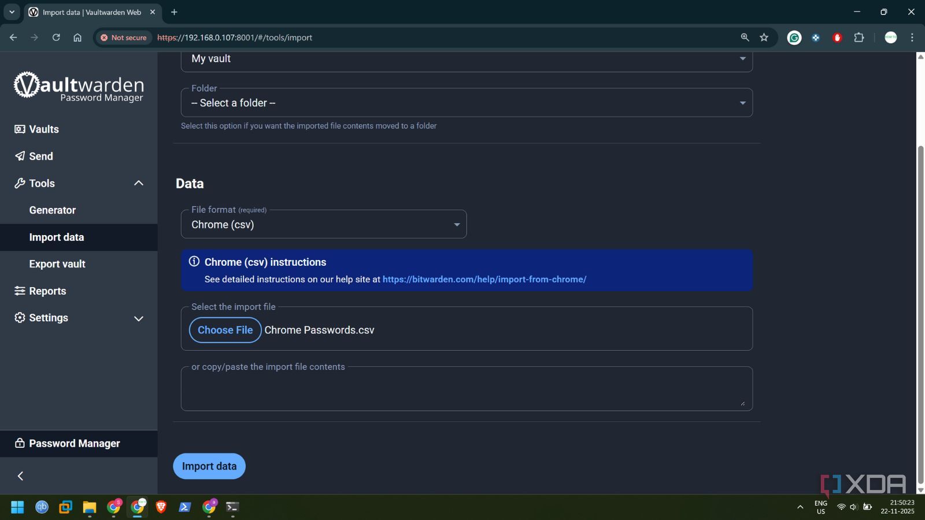Click the Not secure site badge
The image size is (925, 520).
(123, 38)
